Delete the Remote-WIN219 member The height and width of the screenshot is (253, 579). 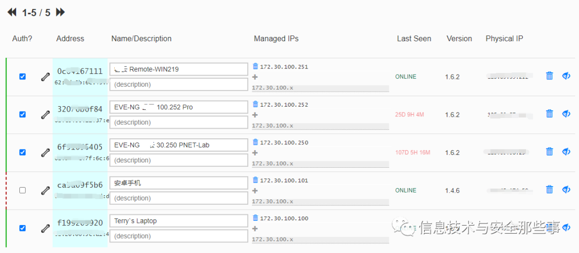549,76
